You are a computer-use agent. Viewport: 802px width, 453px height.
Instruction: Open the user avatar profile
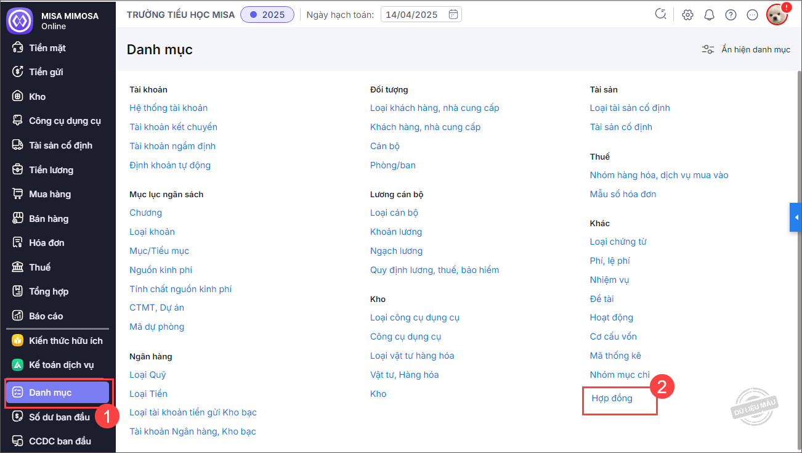(777, 15)
